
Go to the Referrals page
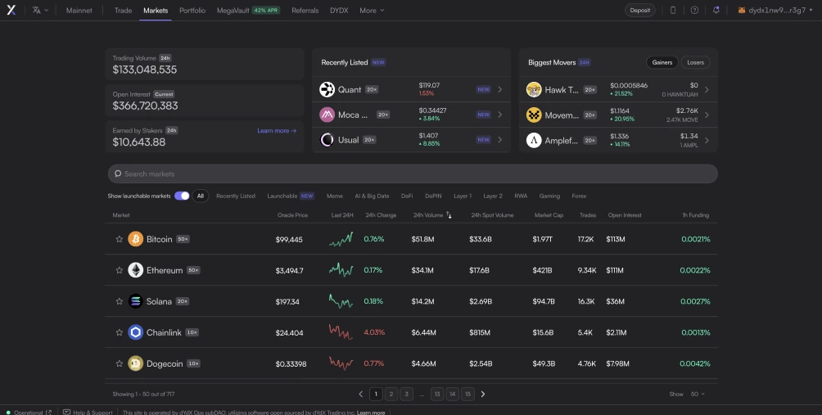pos(305,10)
